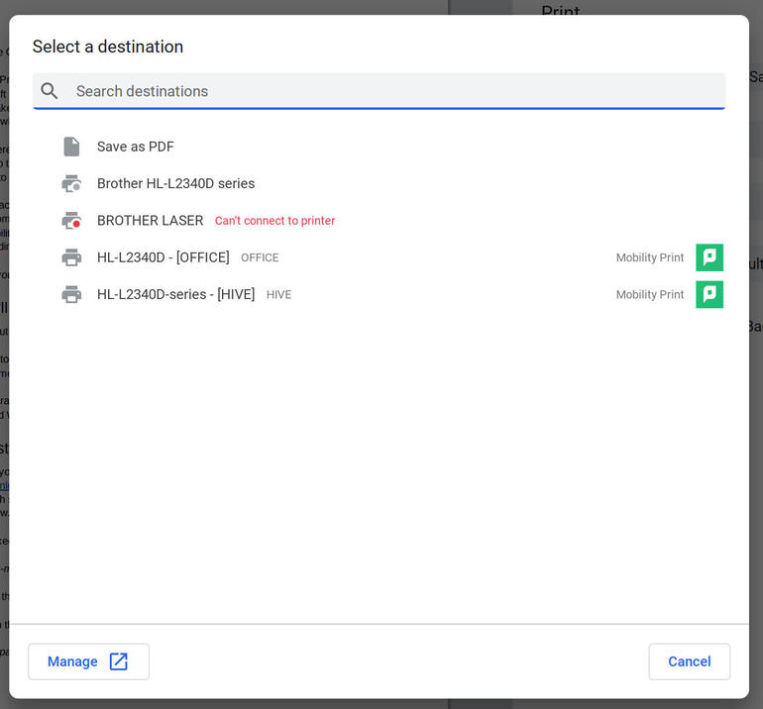Click the HIVE location label
Viewport: 763px width, 709px height.
278,295
